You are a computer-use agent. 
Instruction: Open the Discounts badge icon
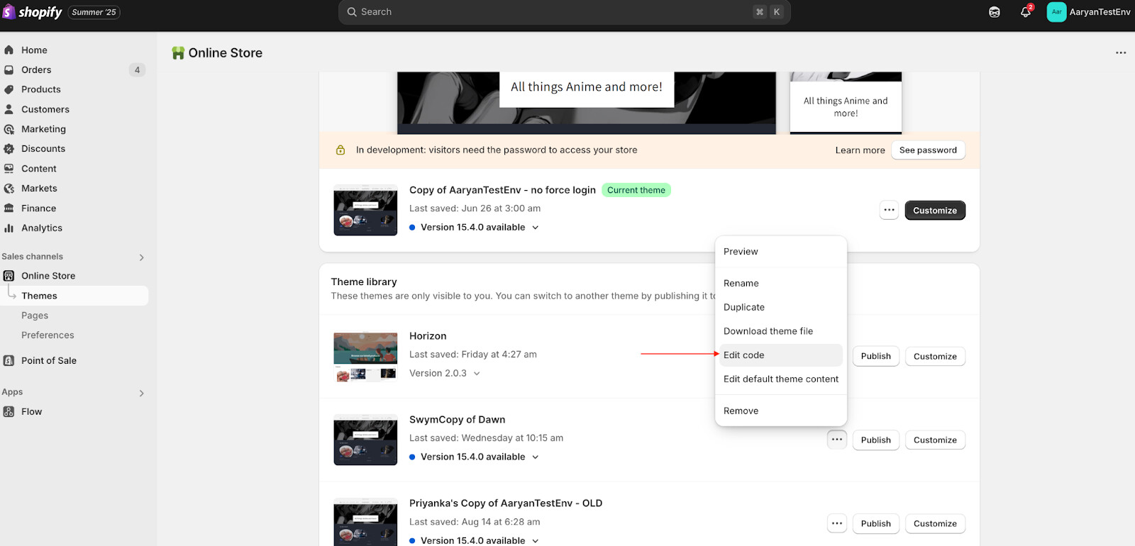tap(9, 149)
